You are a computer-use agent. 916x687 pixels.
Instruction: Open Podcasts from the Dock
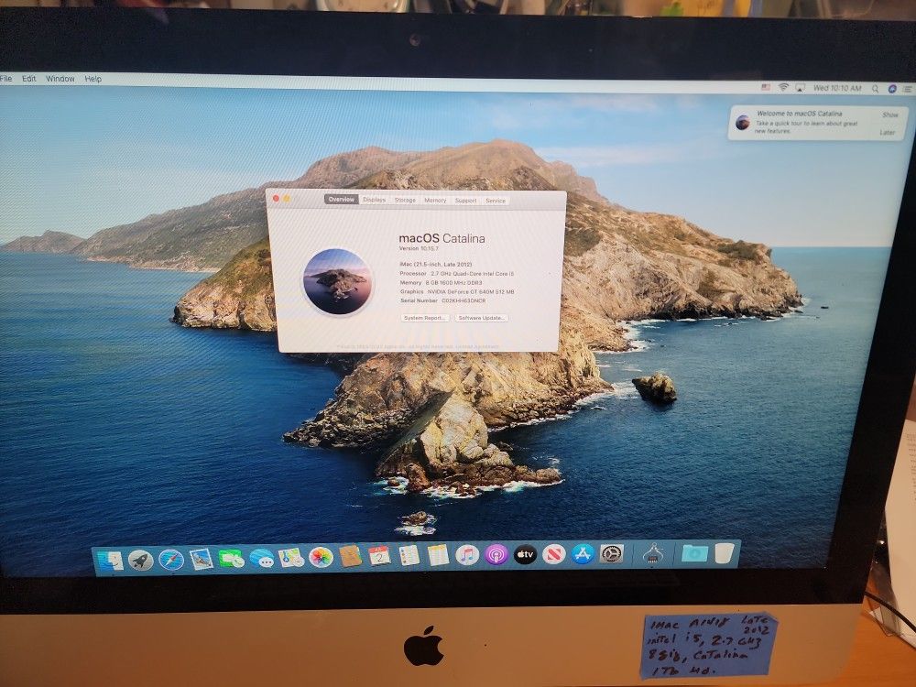point(496,554)
